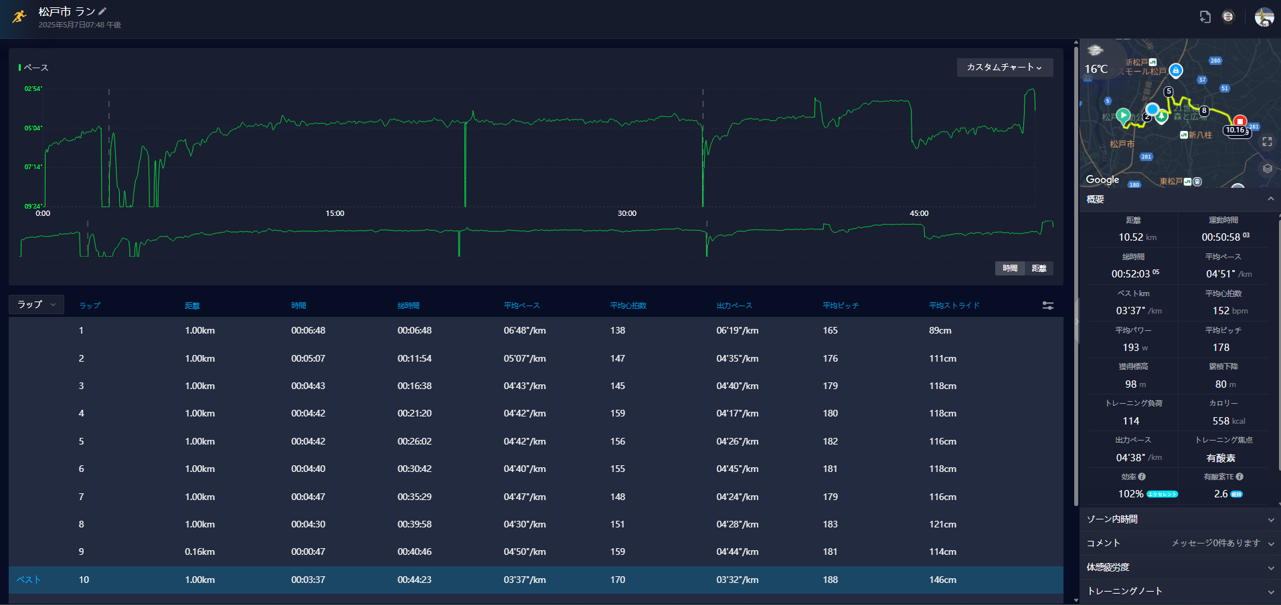The height and width of the screenshot is (605, 1281).
Task: Expand the map to fullscreen
Action: [1267, 142]
